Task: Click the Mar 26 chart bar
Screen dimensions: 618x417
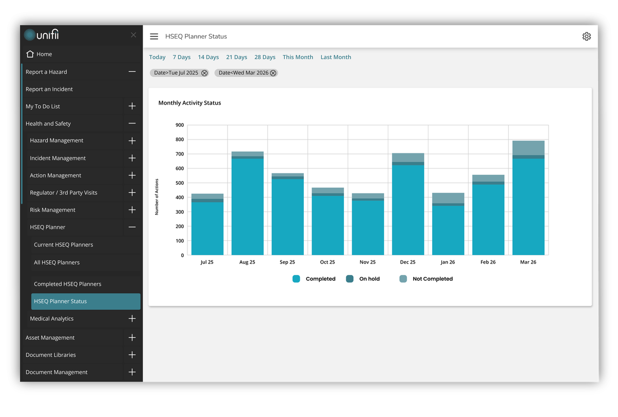Action: click(528, 198)
